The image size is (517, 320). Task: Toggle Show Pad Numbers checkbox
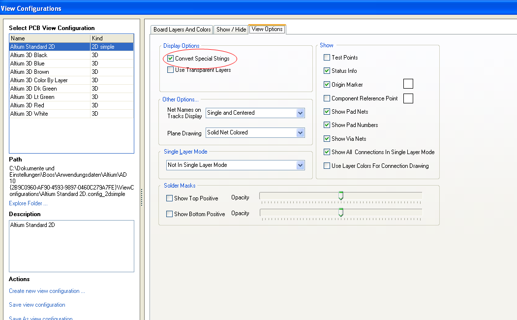coord(327,125)
